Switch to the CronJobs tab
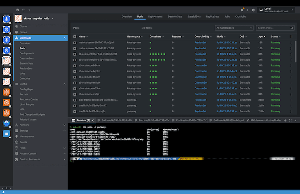The width and height of the screenshot is (300, 194). point(241,17)
